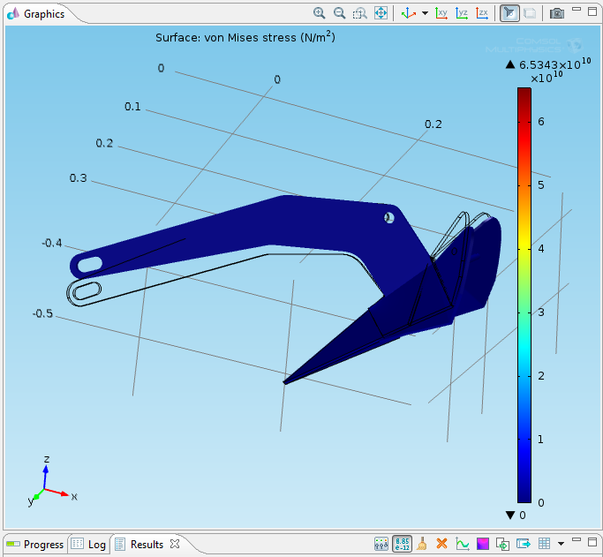This screenshot has height=557, width=603.
Task: Click the sliders settings icon in Results
Action: [x=381, y=544]
